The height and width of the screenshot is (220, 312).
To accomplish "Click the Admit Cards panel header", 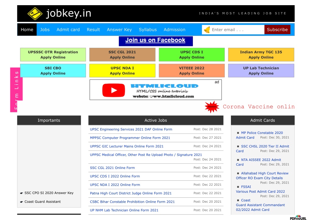I will tap(263, 120).
